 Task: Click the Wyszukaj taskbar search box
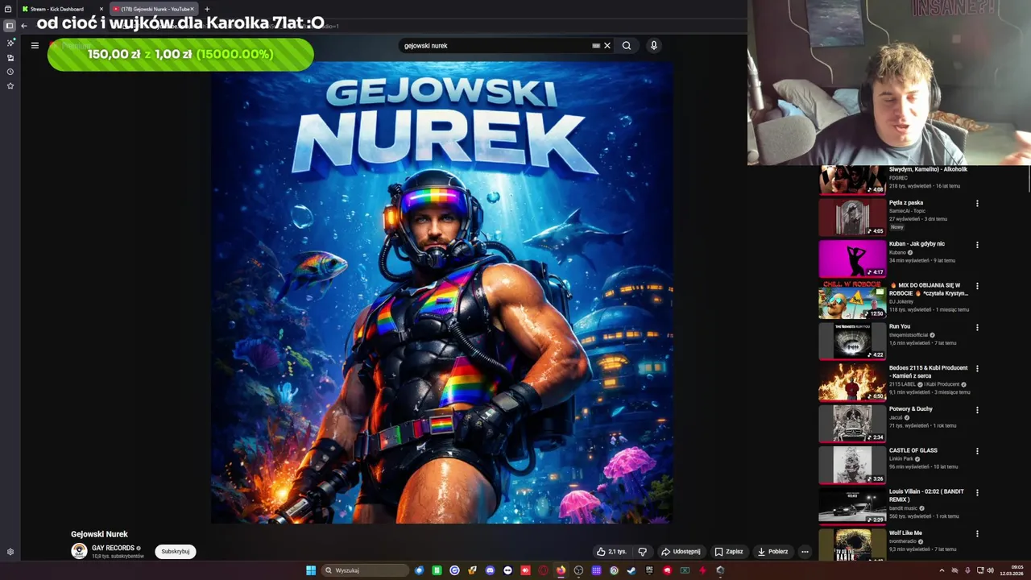pyautogui.click(x=365, y=570)
